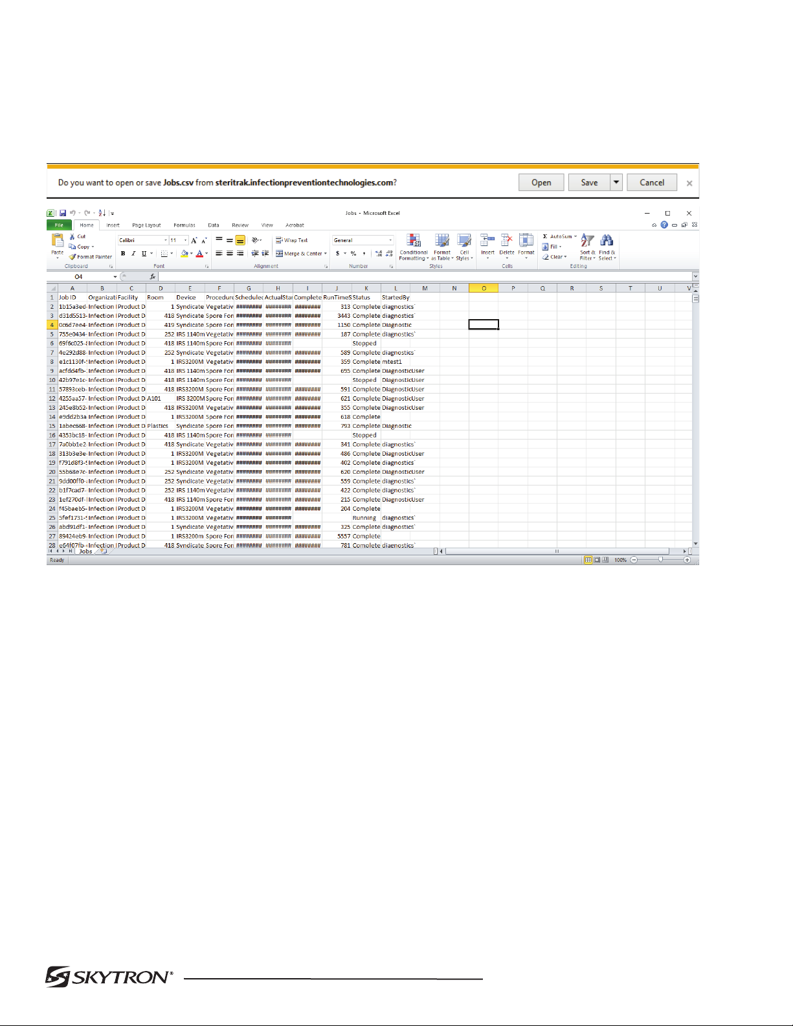Click the Delete cells icon

tap(507, 241)
